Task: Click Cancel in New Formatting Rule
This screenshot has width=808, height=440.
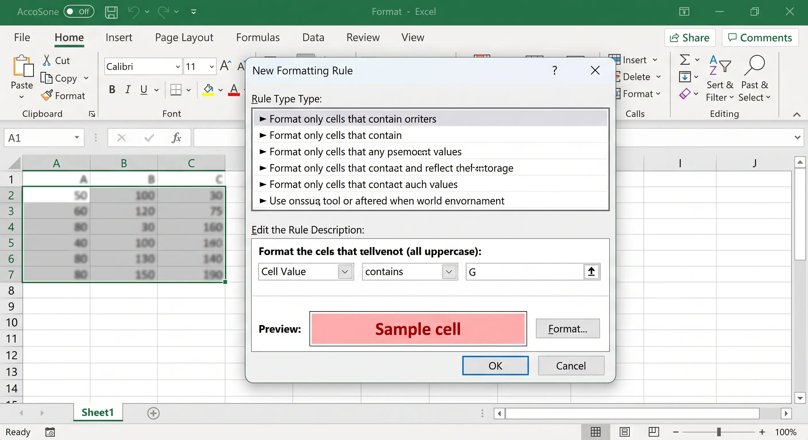Action: point(571,366)
